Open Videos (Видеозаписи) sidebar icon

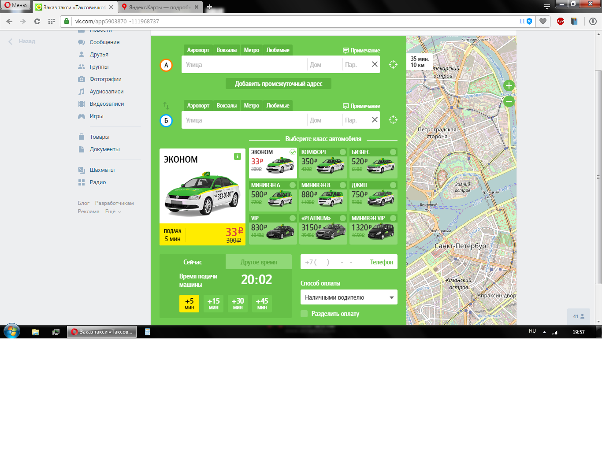[82, 104]
